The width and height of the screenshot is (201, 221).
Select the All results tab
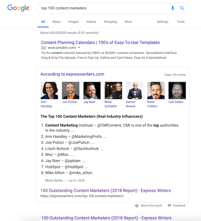(43, 22)
